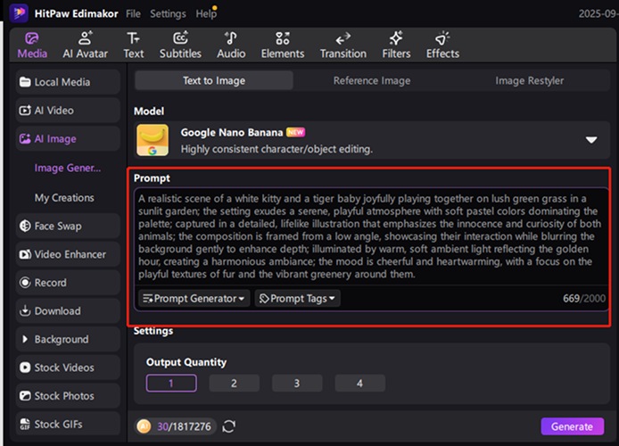The height and width of the screenshot is (446, 619).
Task: Open AI Video in sidebar
Action: [x=68, y=111]
